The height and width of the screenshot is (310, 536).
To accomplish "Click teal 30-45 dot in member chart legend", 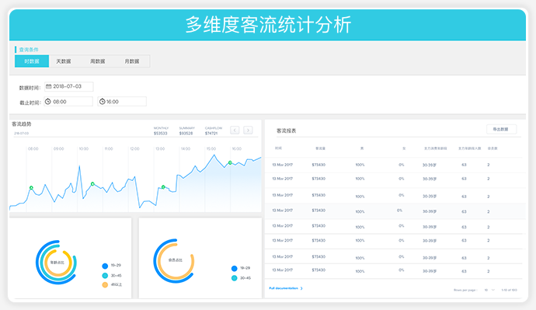I will 234,278.
